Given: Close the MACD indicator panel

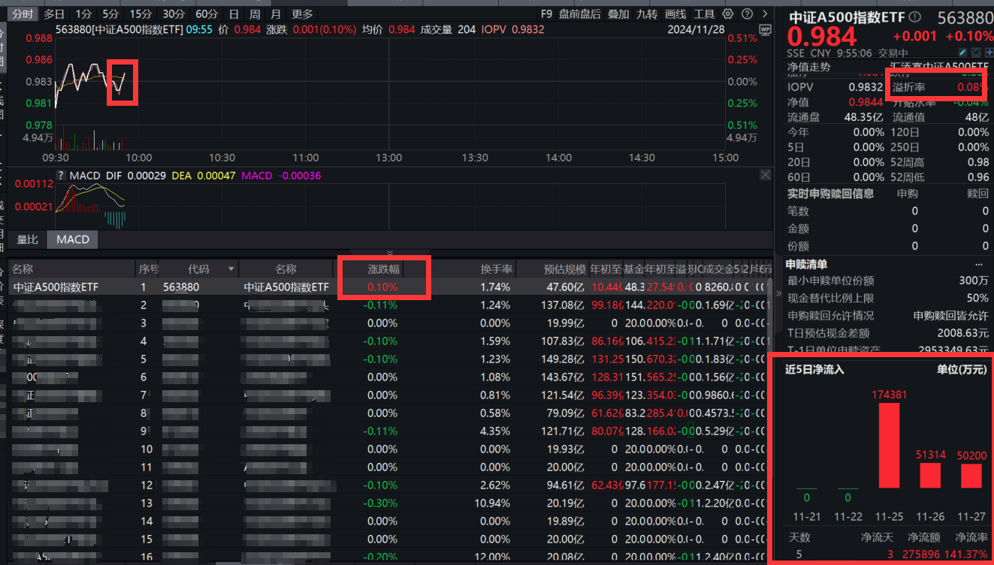Looking at the screenshot, I should pos(765,175).
